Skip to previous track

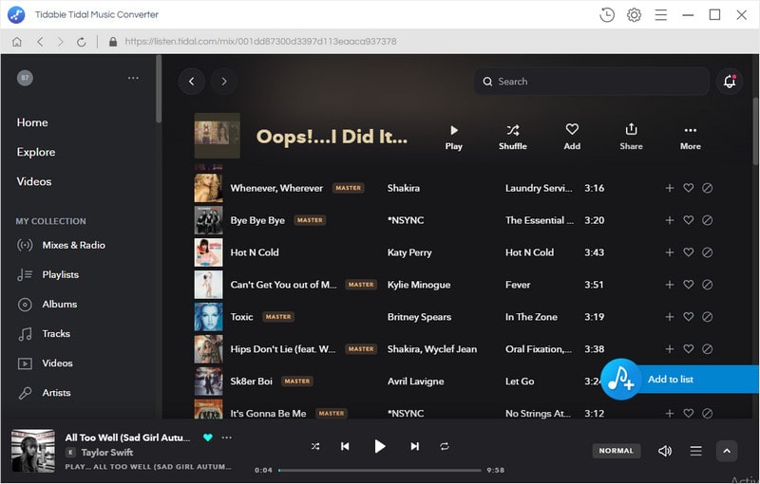[345, 446]
